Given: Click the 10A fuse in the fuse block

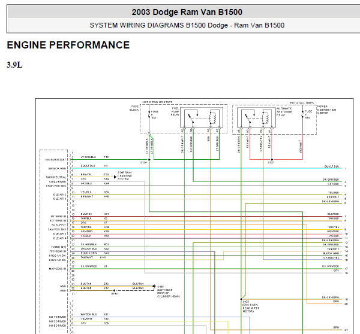Looking at the screenshot, I should (x=149, y=114).
